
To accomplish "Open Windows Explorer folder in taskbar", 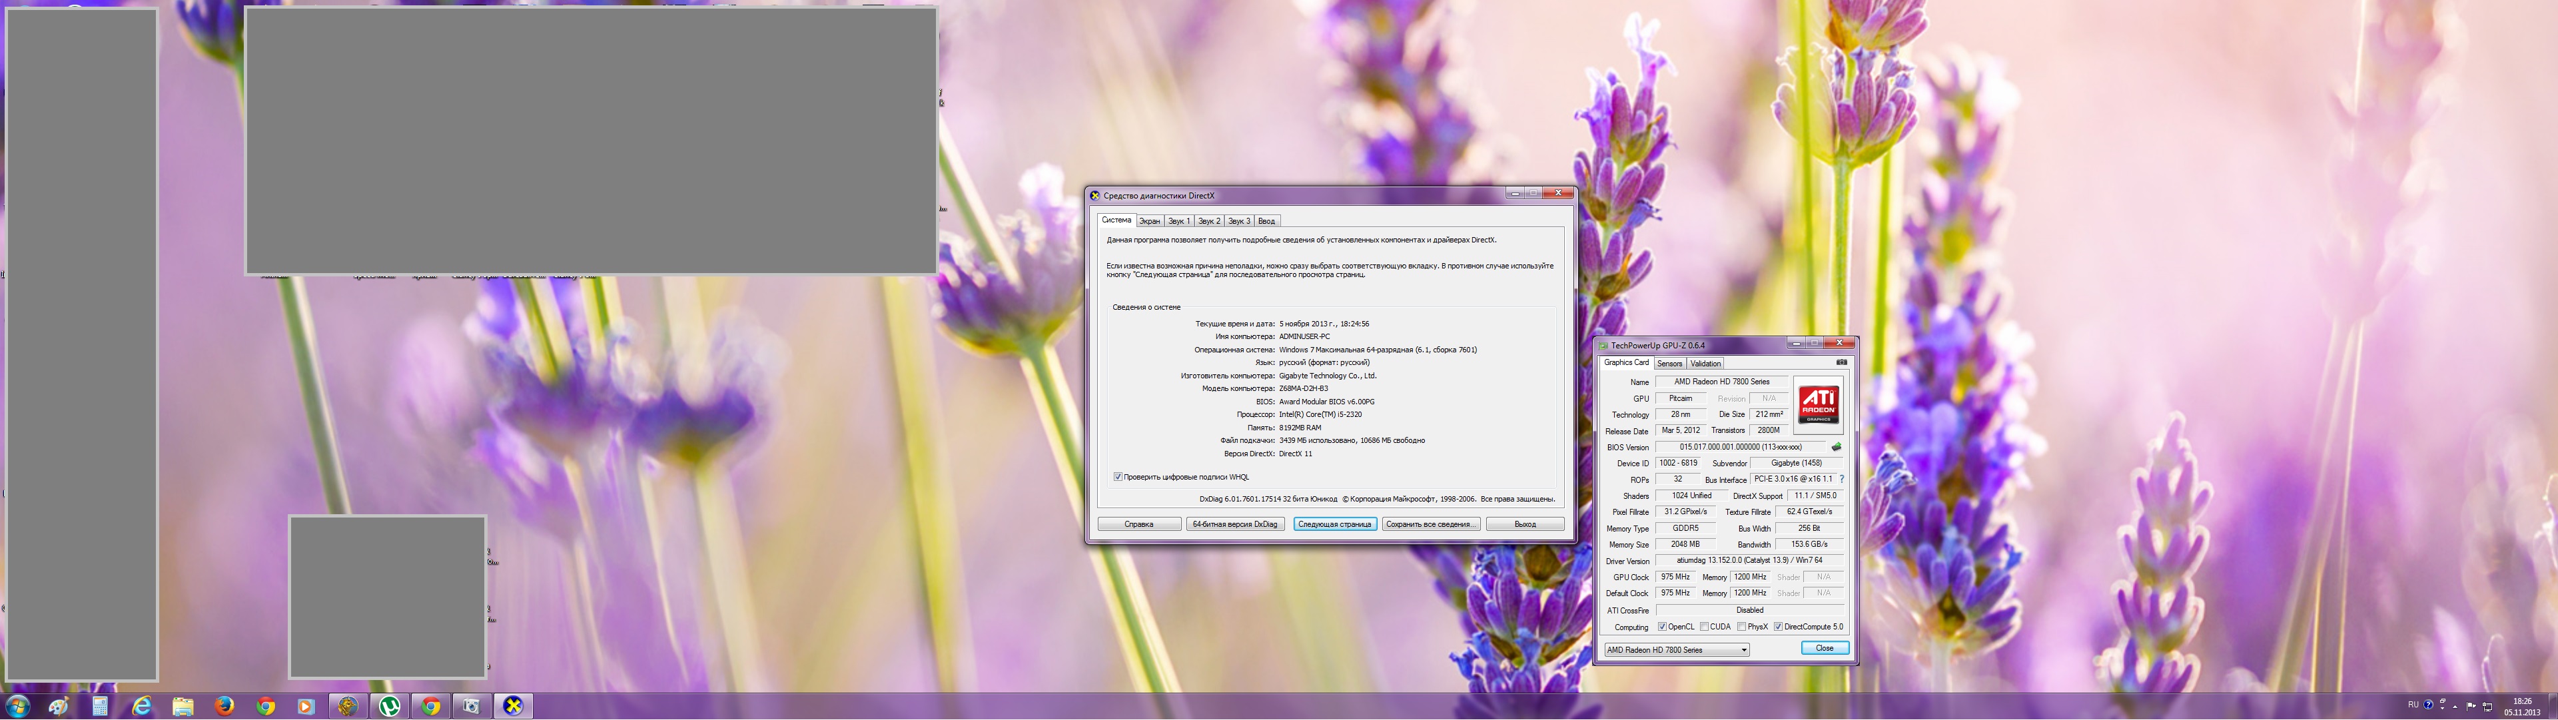I will [x=183, y=706].
